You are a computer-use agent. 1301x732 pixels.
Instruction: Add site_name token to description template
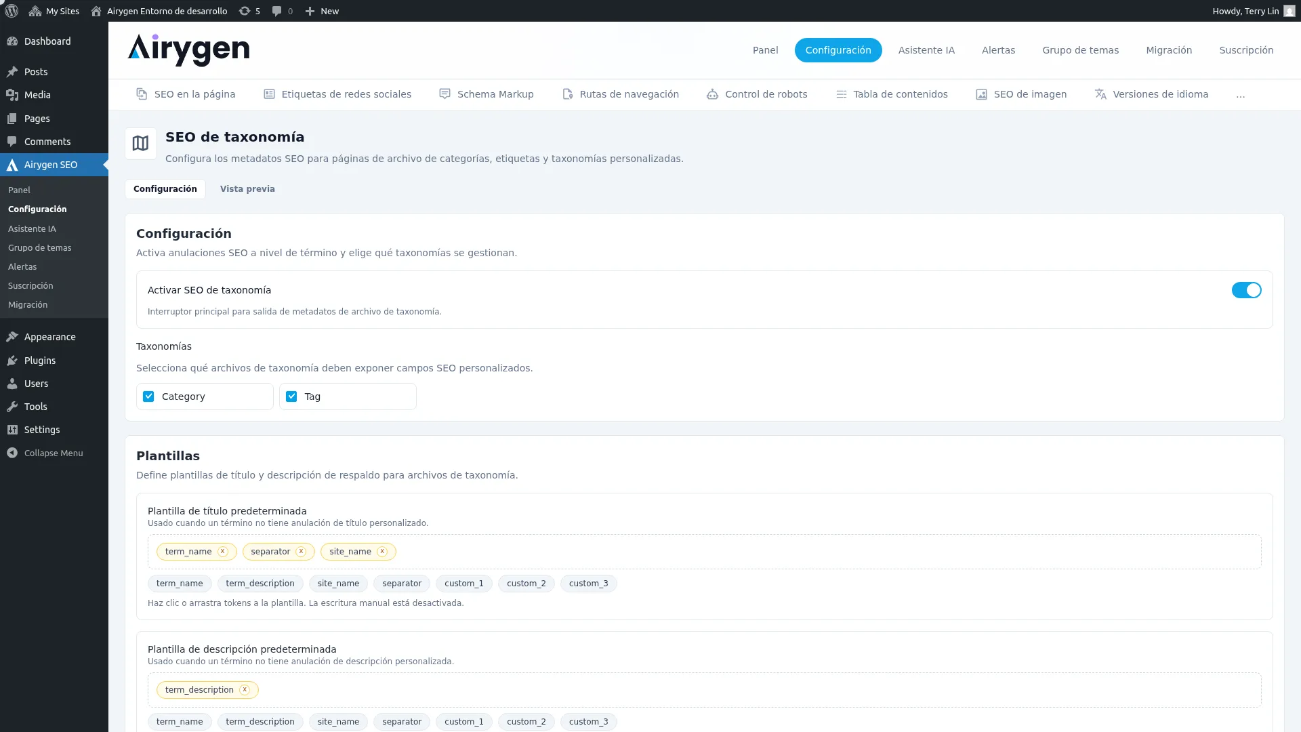[338, 722]
